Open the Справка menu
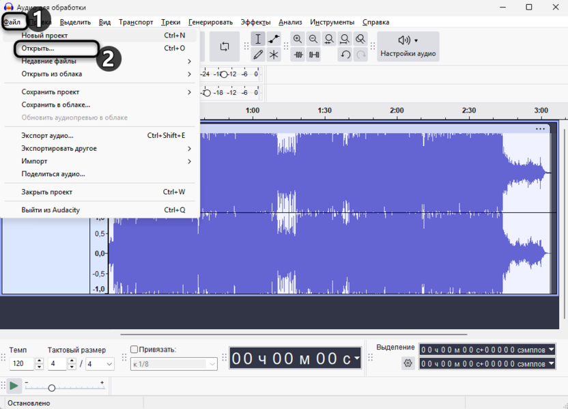The image size is (568, 409). click(375, 22)
